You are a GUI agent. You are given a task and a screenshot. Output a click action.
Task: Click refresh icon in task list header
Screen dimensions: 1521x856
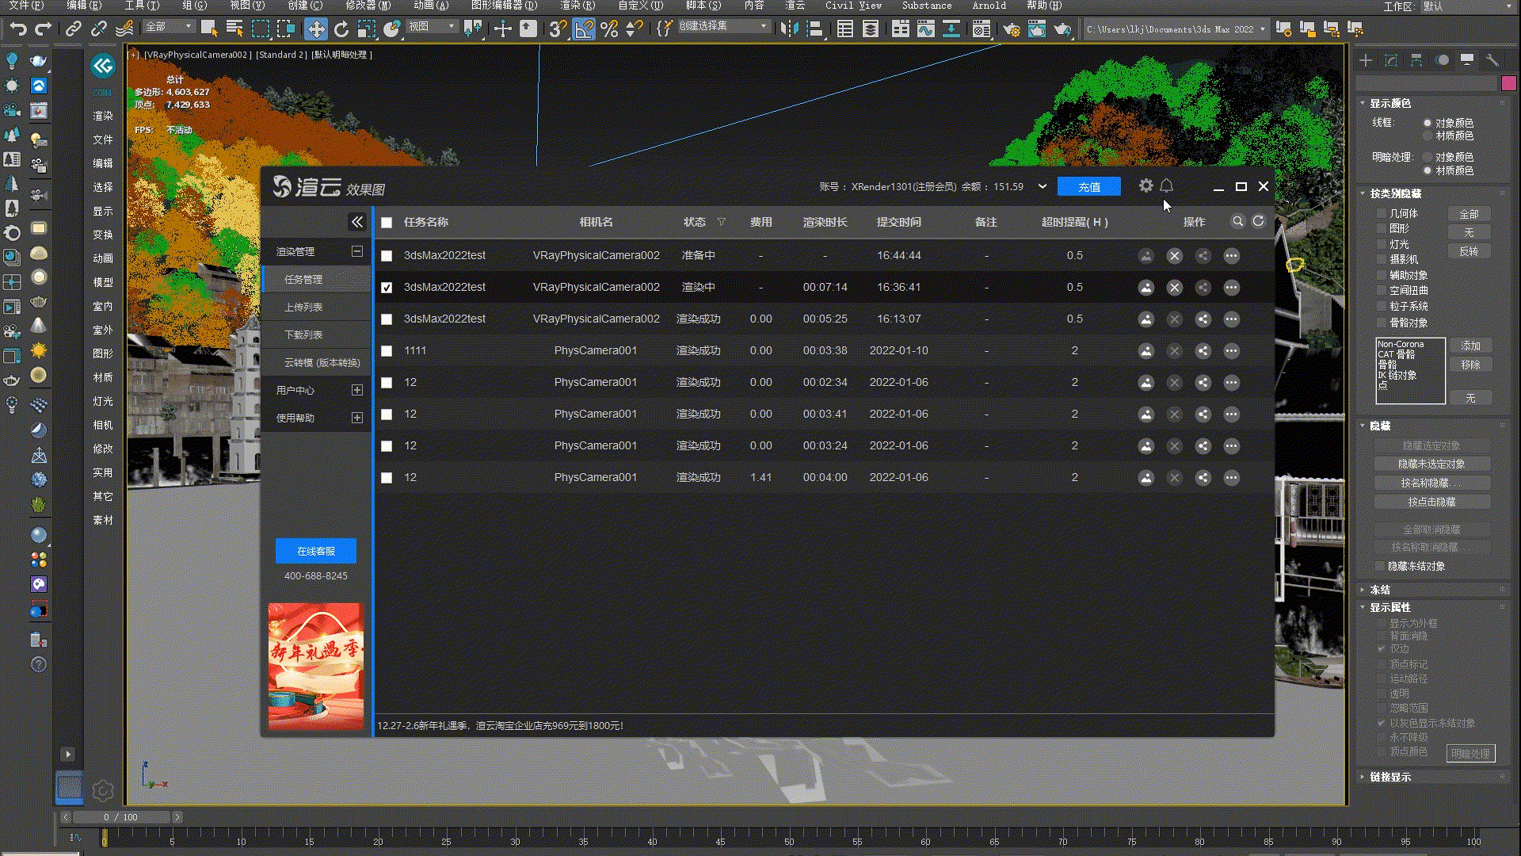[1258, 221]
